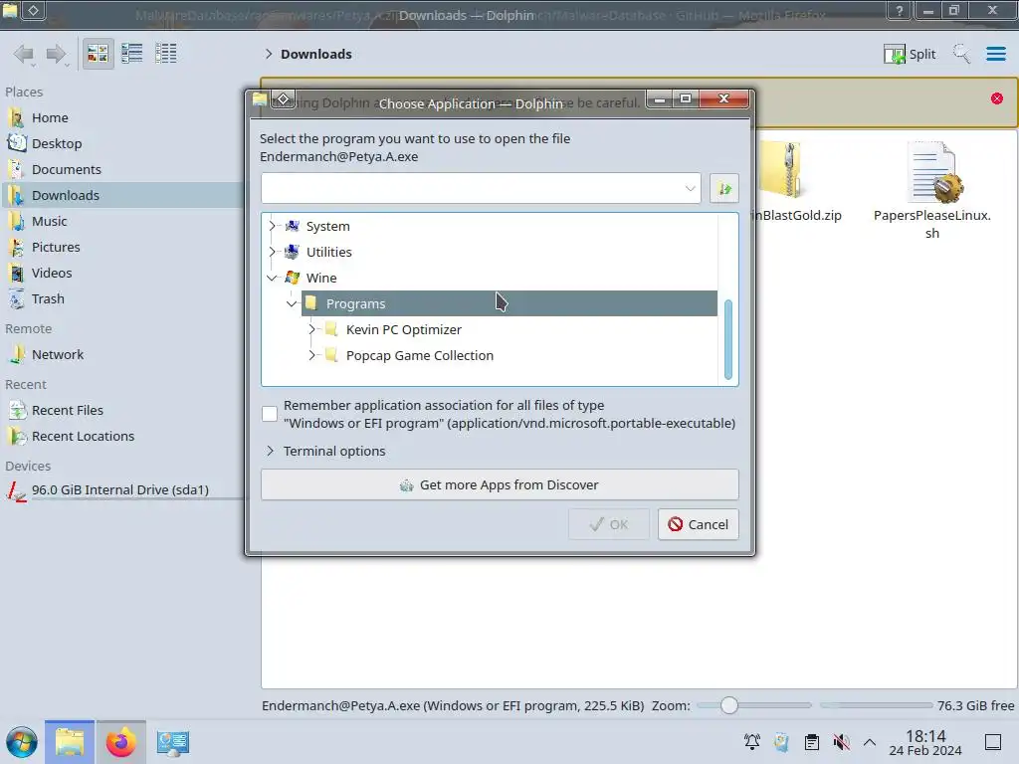Switch to Compact view mode
This screenshot has height=764, width=1019.
coord(132,54)
